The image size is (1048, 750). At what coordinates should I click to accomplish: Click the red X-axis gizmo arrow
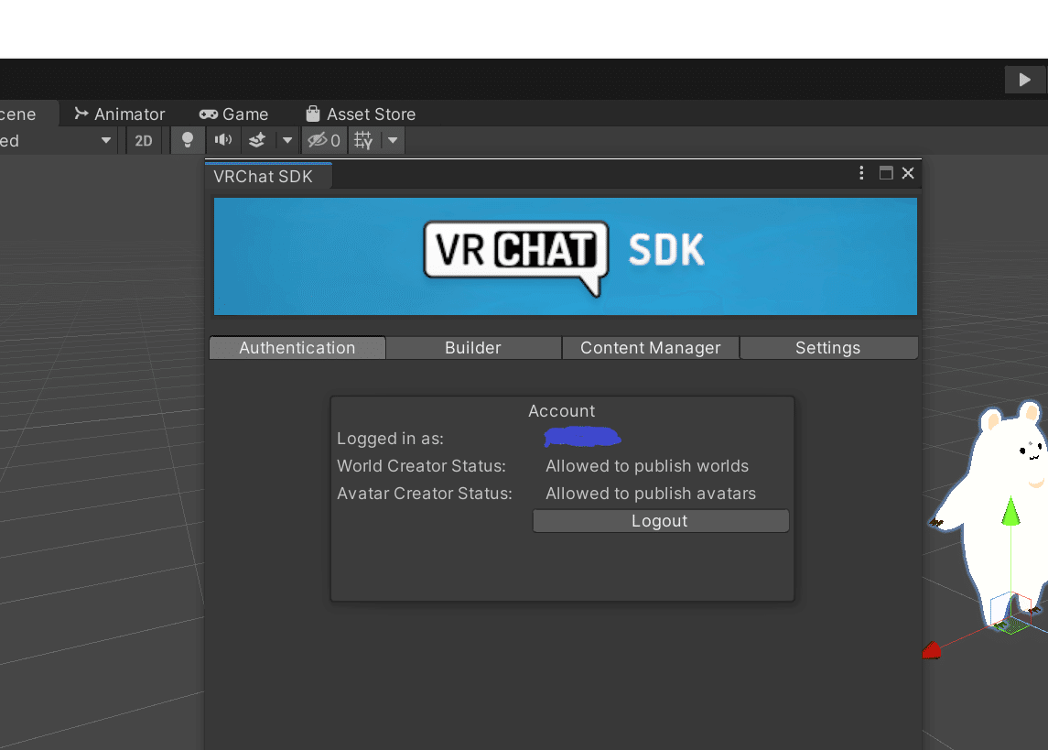pyautogui.click(x=931, y=650)
